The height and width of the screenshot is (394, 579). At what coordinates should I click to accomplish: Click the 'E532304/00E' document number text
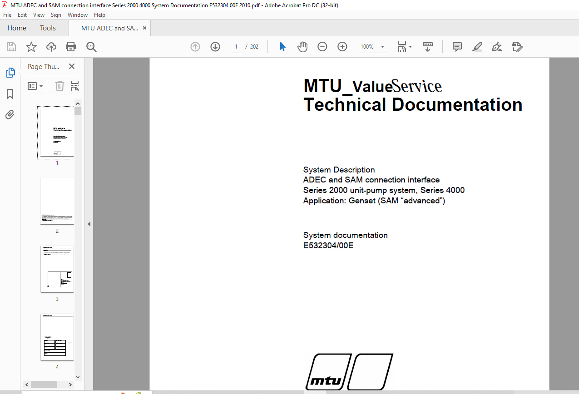coord(328,246)
